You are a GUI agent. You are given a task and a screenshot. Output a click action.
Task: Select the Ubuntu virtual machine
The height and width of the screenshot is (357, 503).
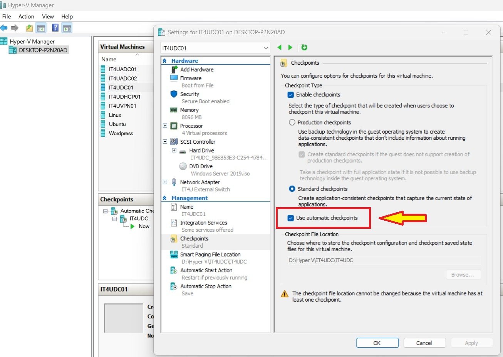pos(117,124)
